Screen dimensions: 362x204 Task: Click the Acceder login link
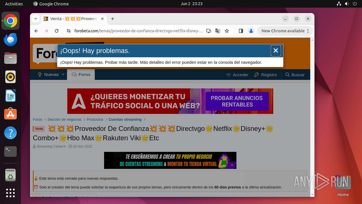[x=237, y=75]
